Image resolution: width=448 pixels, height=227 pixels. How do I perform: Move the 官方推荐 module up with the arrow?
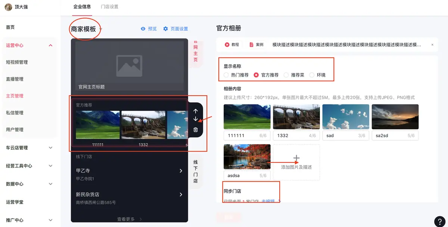(x=196, y=111)
